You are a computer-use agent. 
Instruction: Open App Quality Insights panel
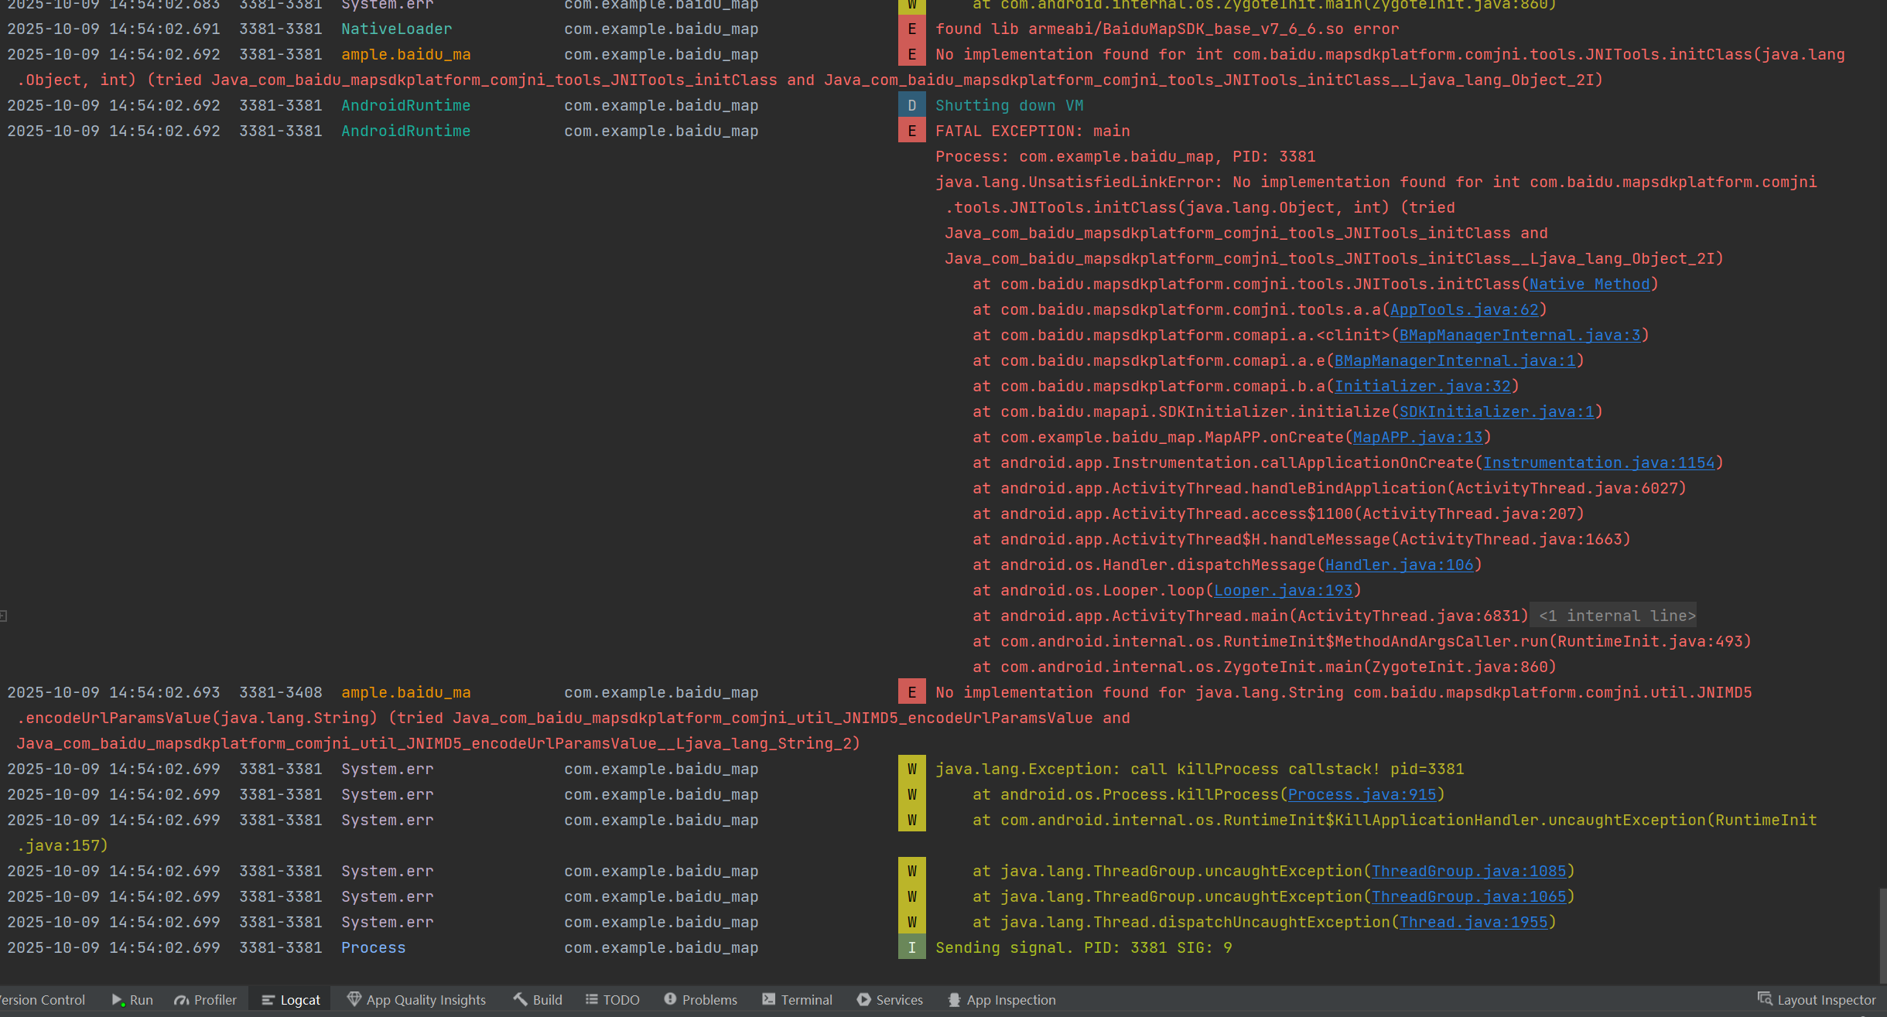(416, 999)
